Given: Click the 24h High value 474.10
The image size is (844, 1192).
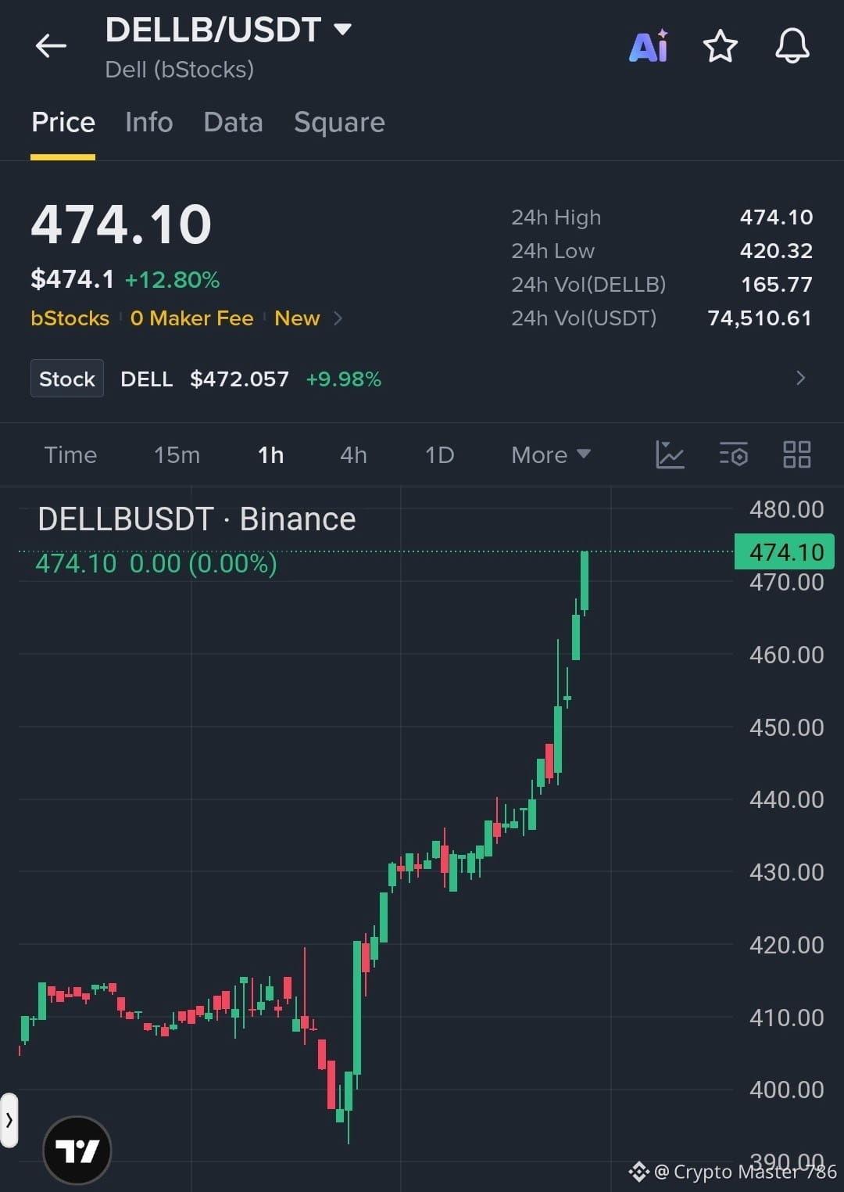Looking at the screenshot, I should pyautogui.click(x=776, y=217).
